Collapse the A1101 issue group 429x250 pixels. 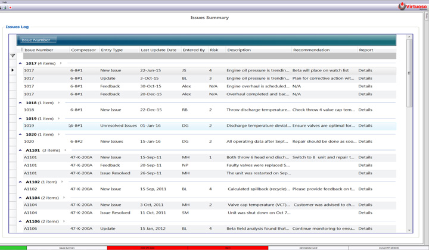20,151
